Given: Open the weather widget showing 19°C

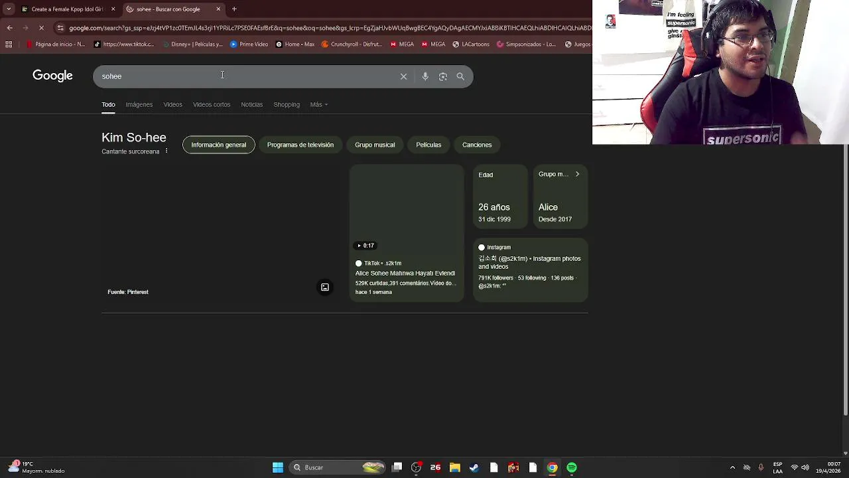Looking at the screenshot, I should coord(36,467).
